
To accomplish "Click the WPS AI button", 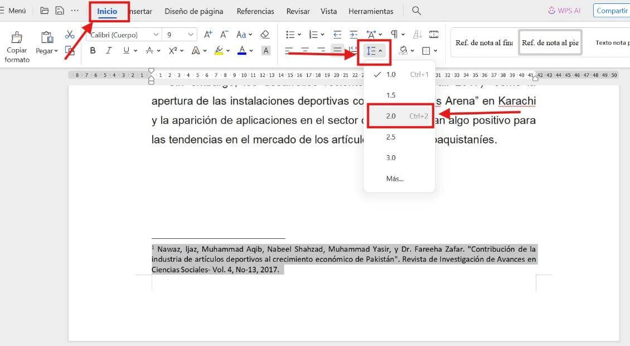I will (x=564, y=10).
